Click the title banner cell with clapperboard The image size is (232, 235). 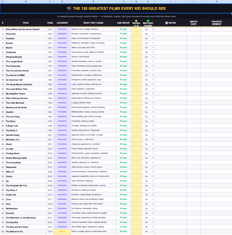[x=116, y=8]
